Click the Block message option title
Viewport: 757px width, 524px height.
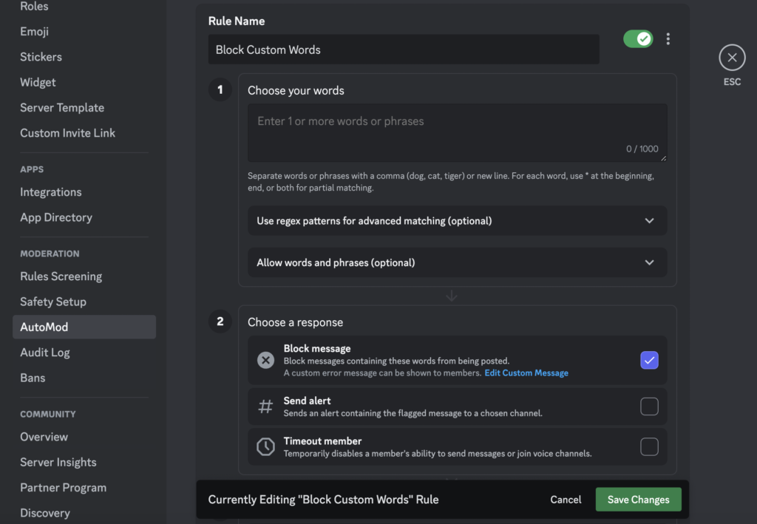(x=317, y=348)
